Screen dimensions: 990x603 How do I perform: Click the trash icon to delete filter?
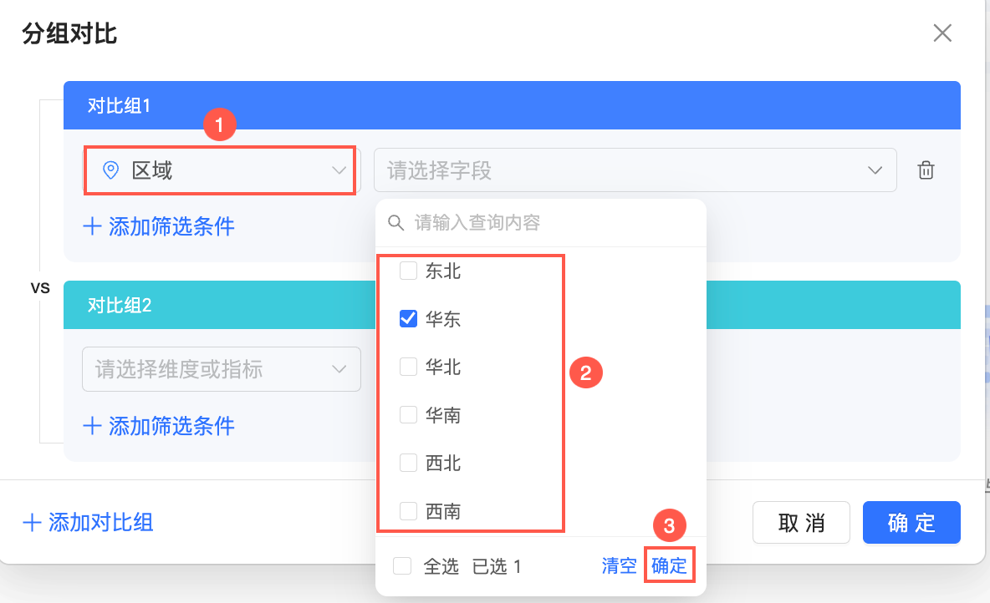click(x=926, y=170)
